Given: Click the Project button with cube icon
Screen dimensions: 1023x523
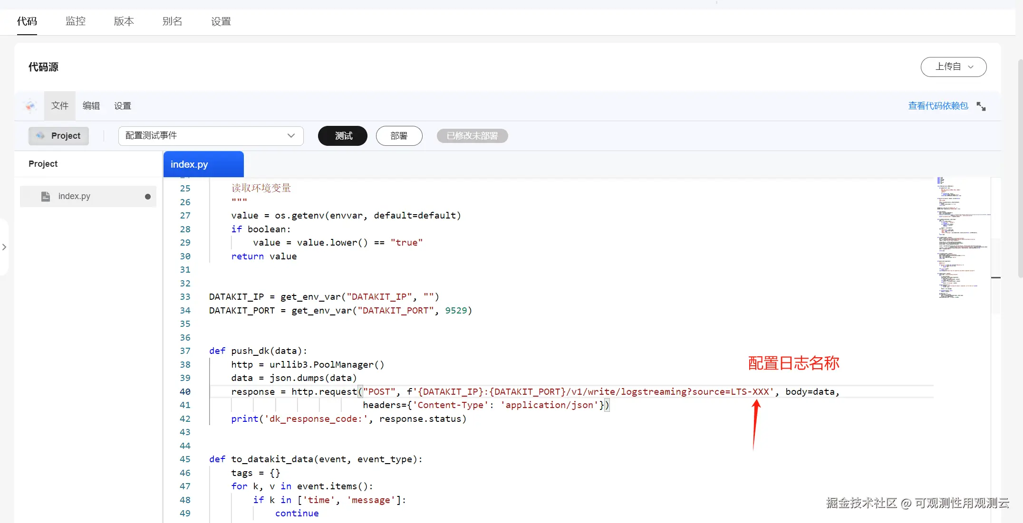Looking at the screenshot, I should [58, 136].
